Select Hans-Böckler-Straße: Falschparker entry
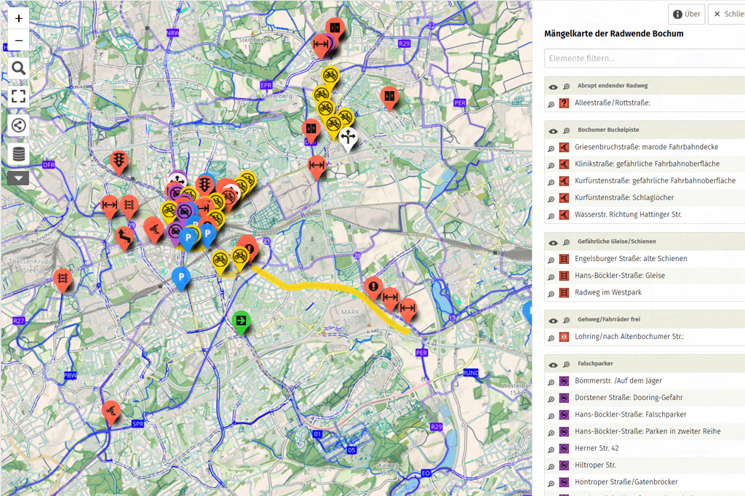This screenshot has height=496, width=745. [631, 415]
